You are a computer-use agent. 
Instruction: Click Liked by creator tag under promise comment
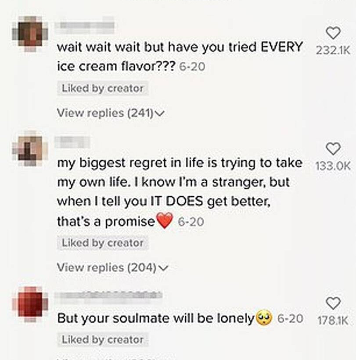click(x=103, y=243)
